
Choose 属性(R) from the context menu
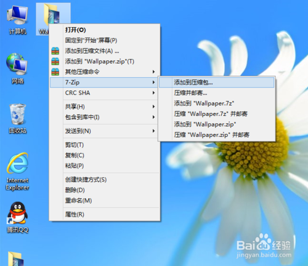pos(104,215)
